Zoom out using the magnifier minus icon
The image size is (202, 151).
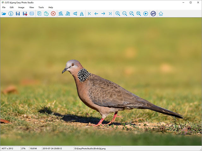(125, 14)
